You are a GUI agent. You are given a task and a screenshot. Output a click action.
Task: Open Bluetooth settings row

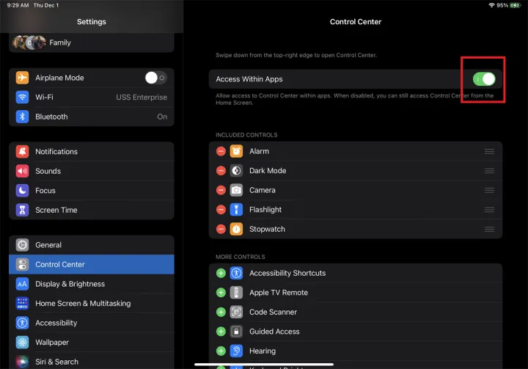coord(92,117)
